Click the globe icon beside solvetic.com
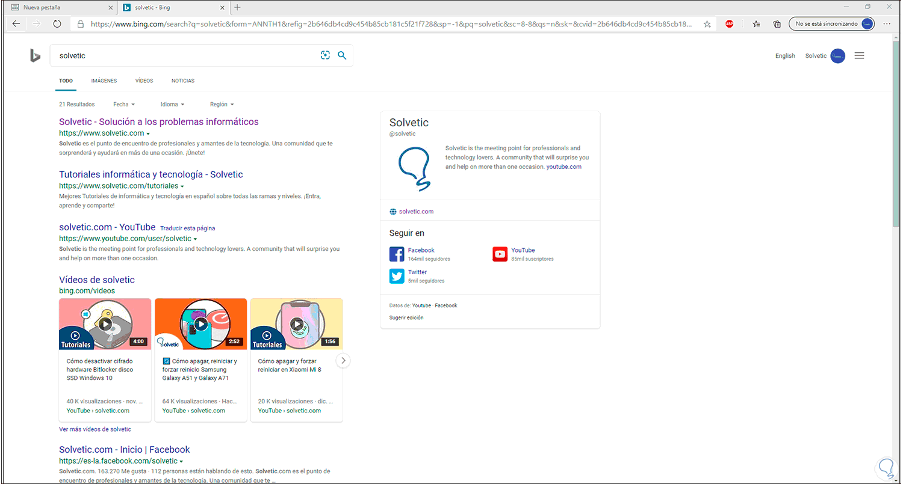Viewport: 903px width, 484px height. coord(393,212)
